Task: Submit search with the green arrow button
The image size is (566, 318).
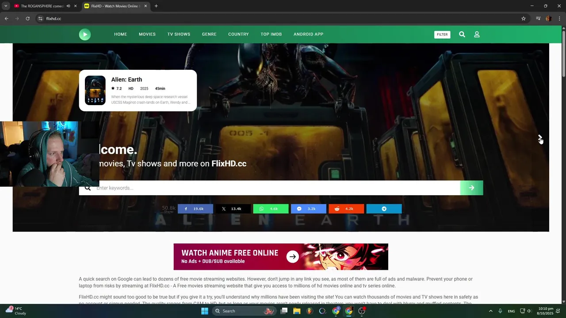Action: [471, 188]
